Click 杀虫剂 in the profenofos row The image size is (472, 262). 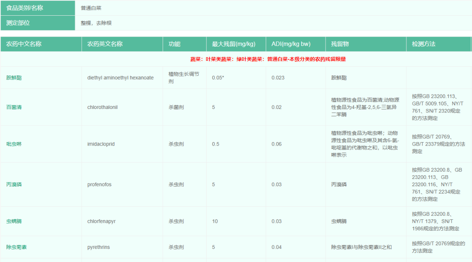(x=176, y=184)
